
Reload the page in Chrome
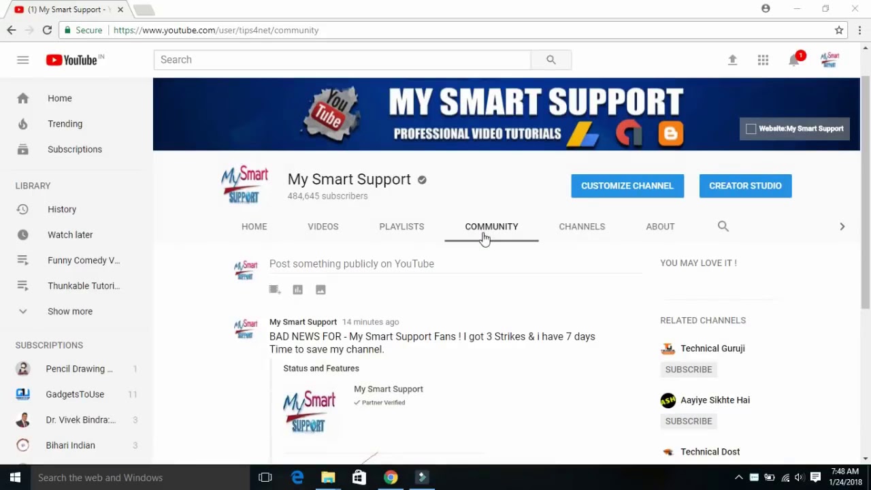47,30
